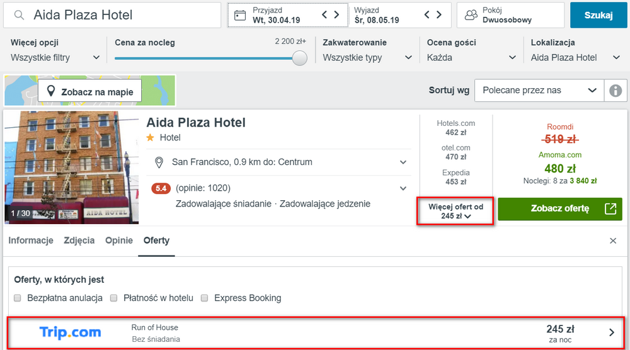Open the Zakwaterowanie types dropdown
The height and width of the screenshot is (350, 630).
[367, 57]
